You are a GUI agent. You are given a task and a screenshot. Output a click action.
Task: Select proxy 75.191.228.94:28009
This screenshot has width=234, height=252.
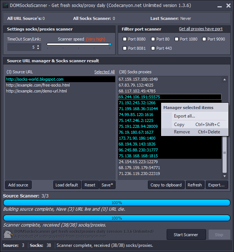tap(140, 126)
